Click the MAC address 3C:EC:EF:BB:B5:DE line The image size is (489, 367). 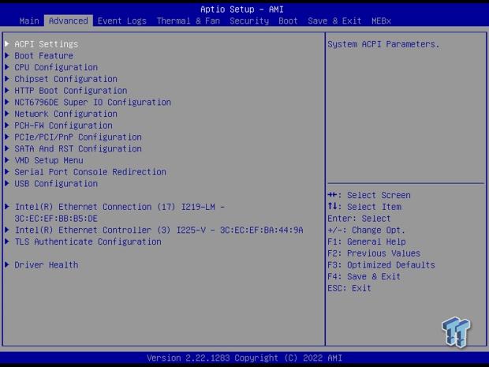pyautogui.click(x=56, y=218)
